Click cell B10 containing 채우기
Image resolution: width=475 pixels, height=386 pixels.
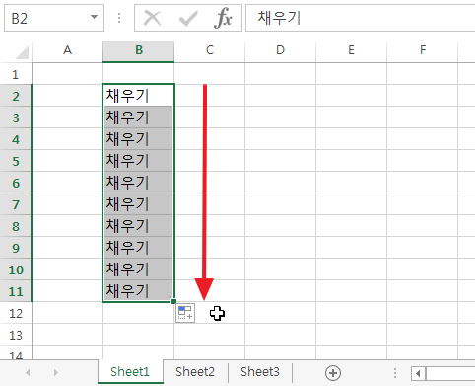coord(138,270)
